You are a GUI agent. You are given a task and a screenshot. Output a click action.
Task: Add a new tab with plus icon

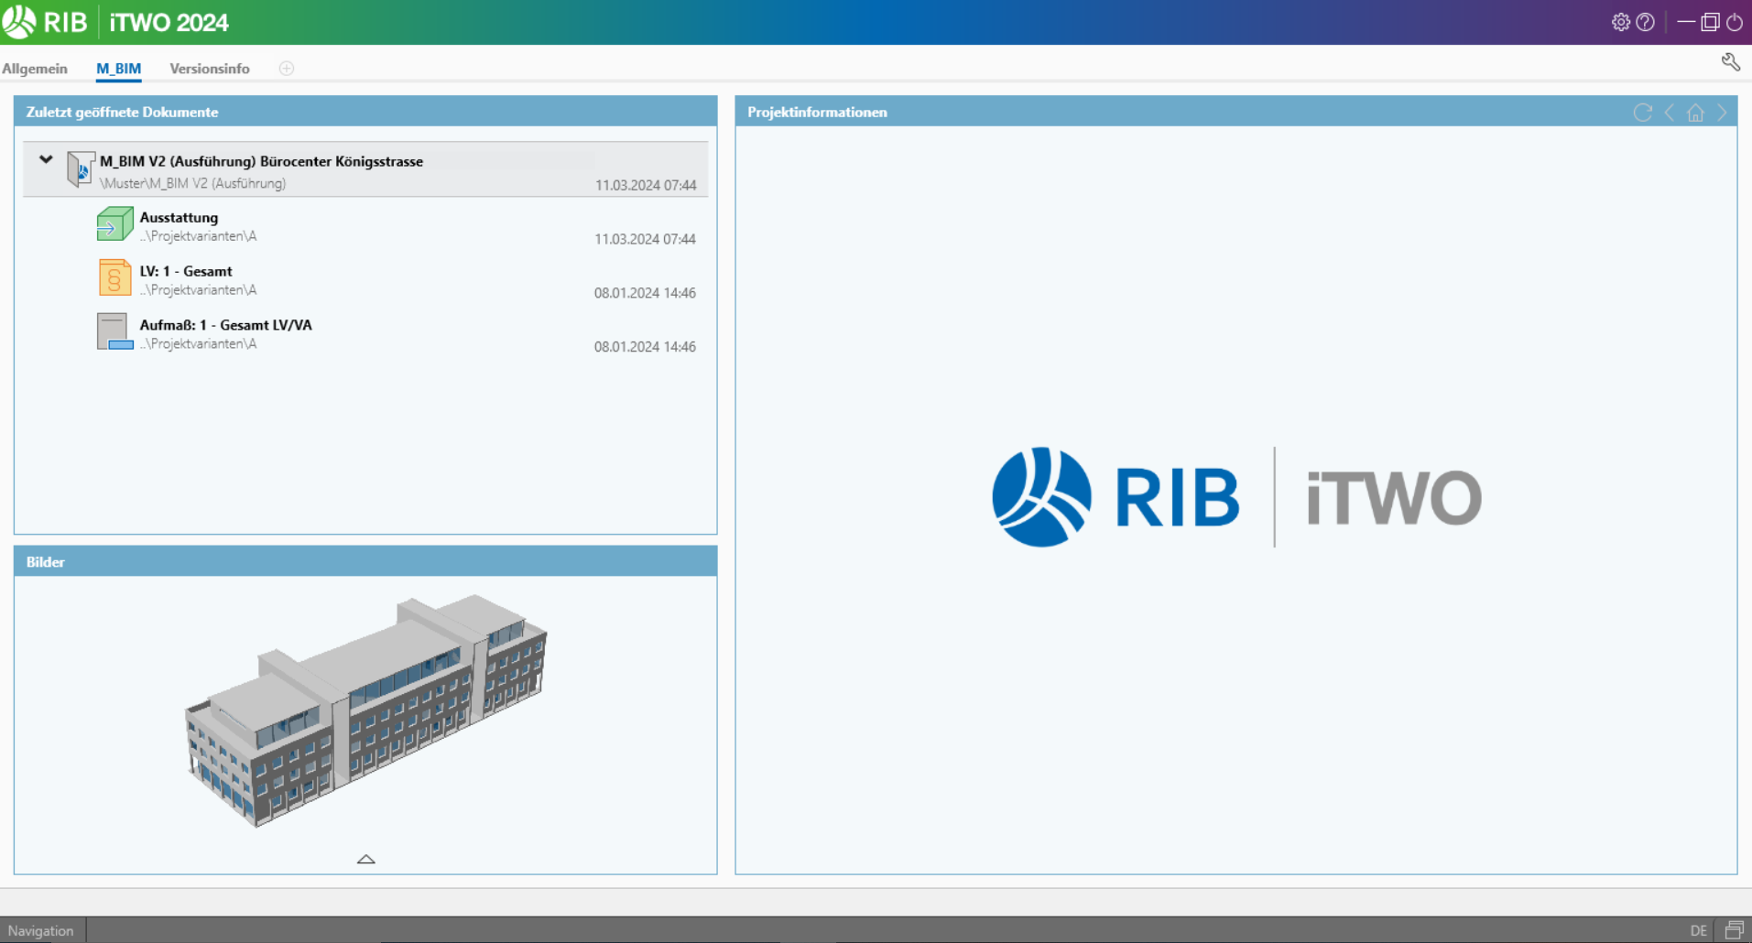(287, 69)
